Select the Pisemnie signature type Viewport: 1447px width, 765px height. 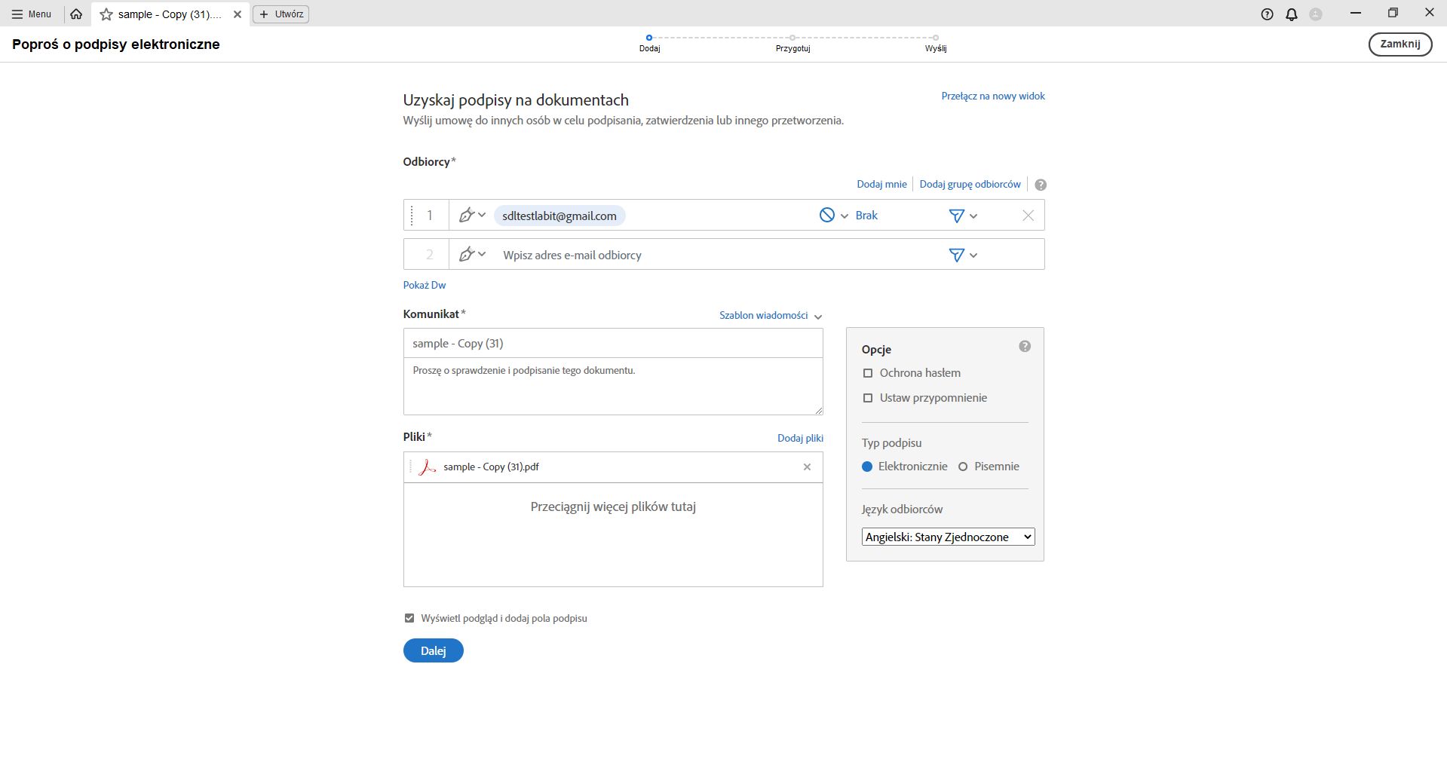(x=963, y=467)
